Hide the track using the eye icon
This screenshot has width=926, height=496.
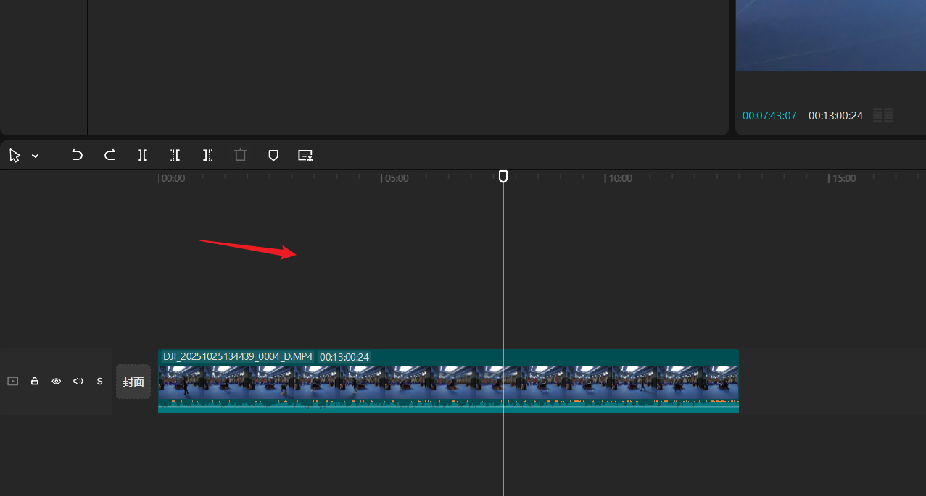pos(56,381)
